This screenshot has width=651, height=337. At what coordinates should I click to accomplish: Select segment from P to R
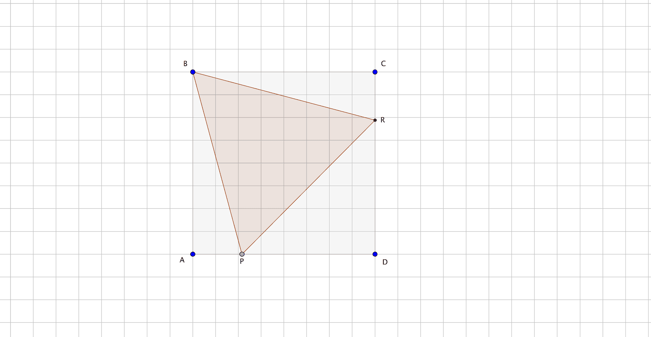[308, 187]
